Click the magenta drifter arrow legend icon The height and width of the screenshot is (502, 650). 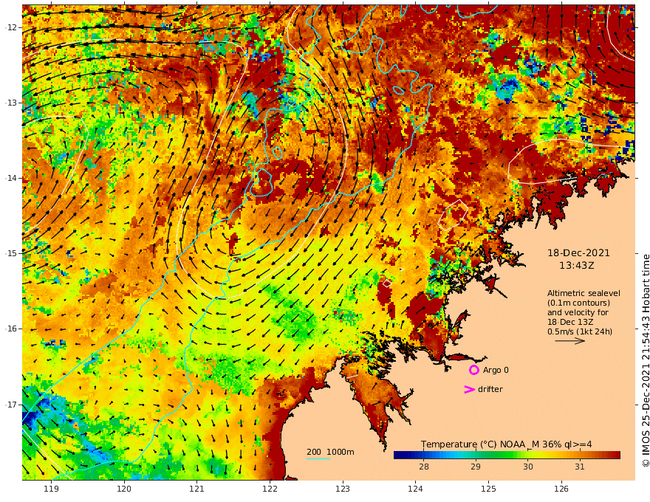469,389
